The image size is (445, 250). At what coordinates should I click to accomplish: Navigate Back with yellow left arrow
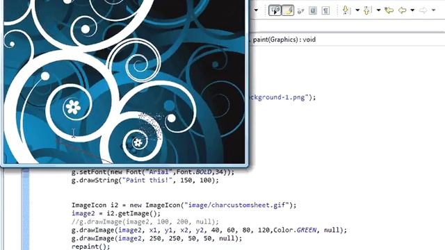point(402,10)
